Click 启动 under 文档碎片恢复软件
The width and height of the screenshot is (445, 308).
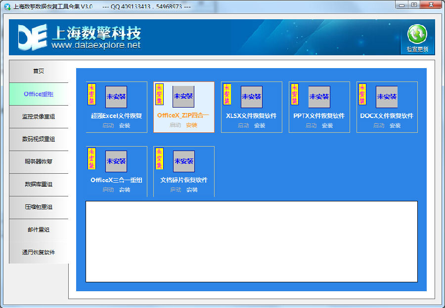[x=176, y=190]
